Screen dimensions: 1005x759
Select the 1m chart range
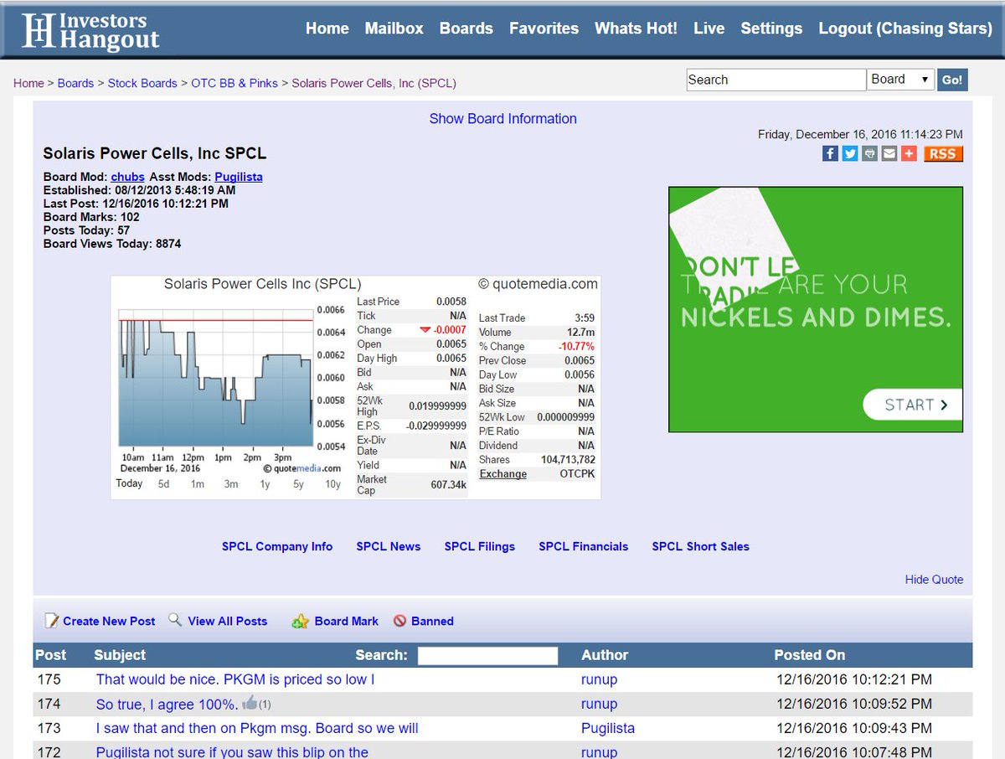[198, 484]
